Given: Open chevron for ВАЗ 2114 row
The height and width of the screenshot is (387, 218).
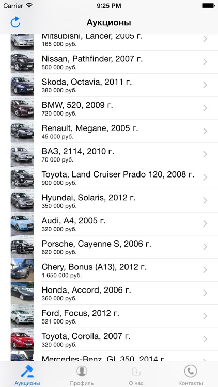Looking at the screenshot, I should (205, 154).
